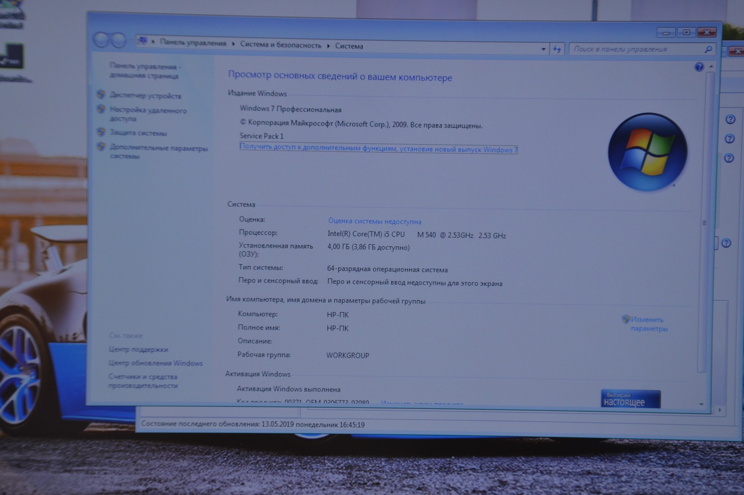Click shield icon beside 'Настройка удаленного доступа'
Screen dimensions: 744x495
101,109
